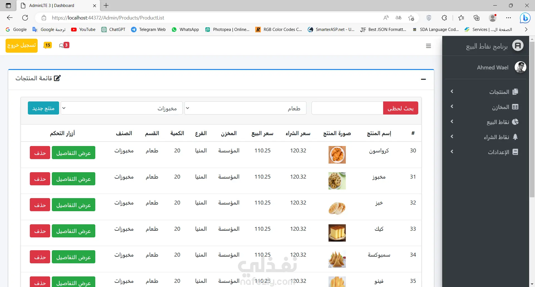
Task: Delete the كيك product row
Action: coord(40,231)
